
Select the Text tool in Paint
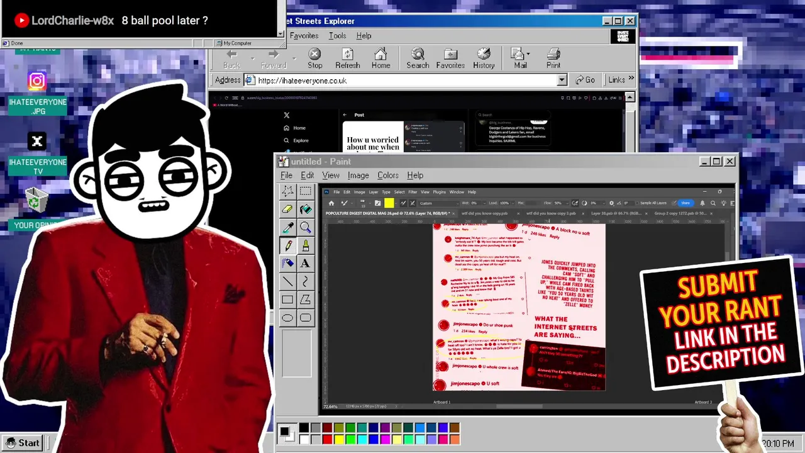pos(306,264)
